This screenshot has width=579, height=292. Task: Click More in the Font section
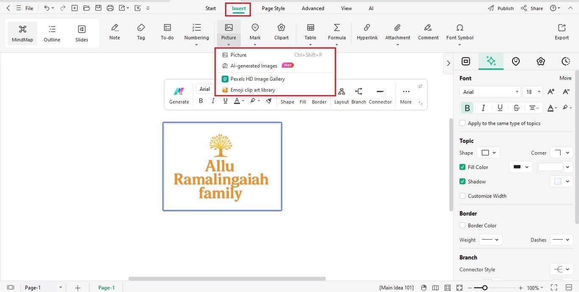(565, 78)
